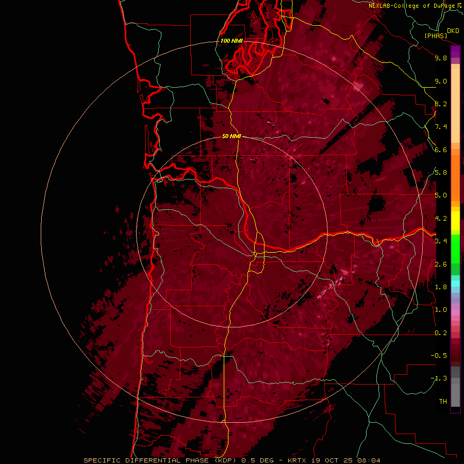Click the 0.5 DEG tilt label in the caption
The height and width of the screenshot is (464, 464).
[x=259, y=460]
